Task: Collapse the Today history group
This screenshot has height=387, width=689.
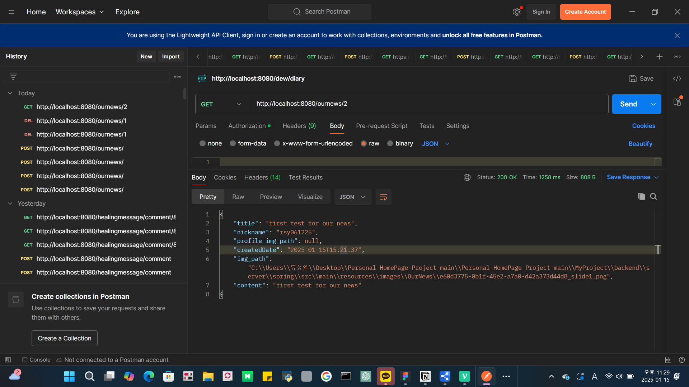Action: click(10, 93)
